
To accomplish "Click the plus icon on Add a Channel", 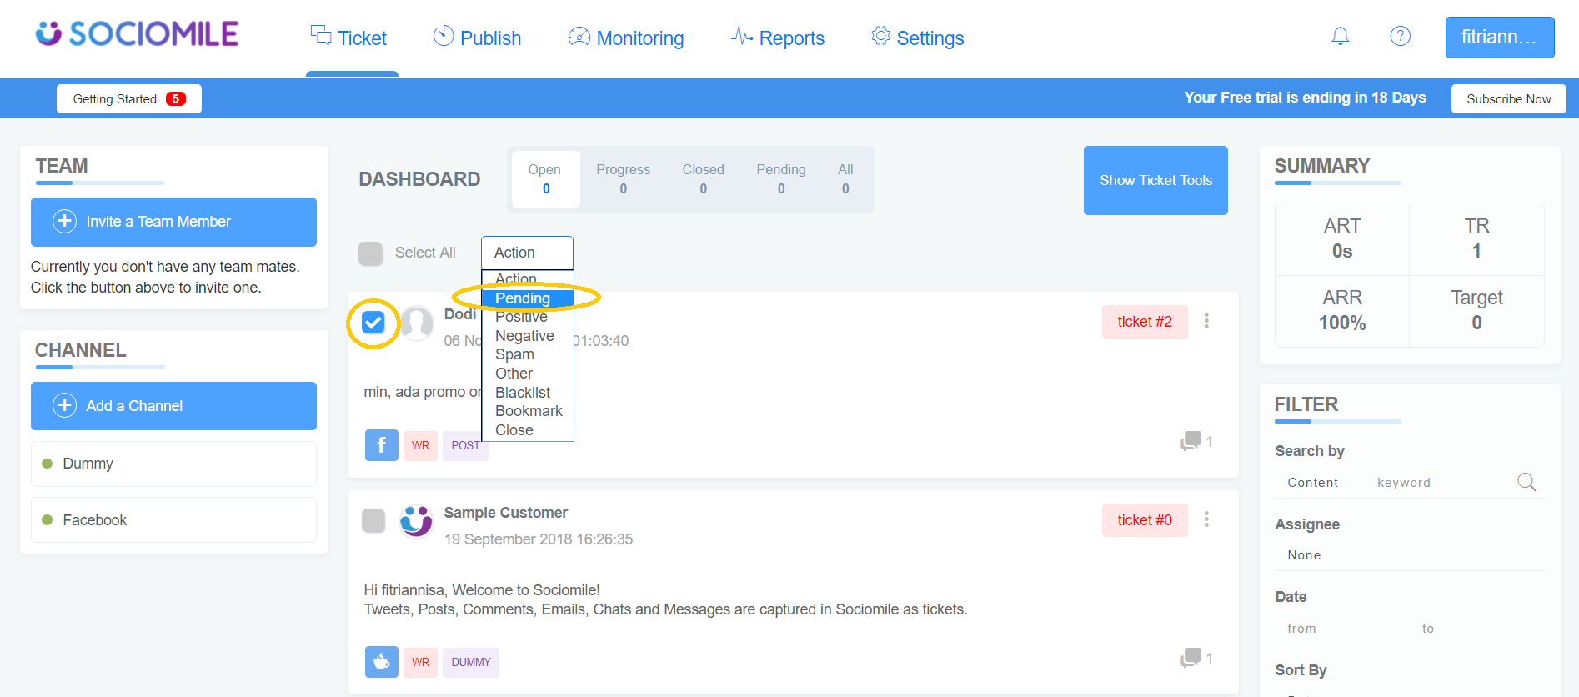I will pos(64,405).
